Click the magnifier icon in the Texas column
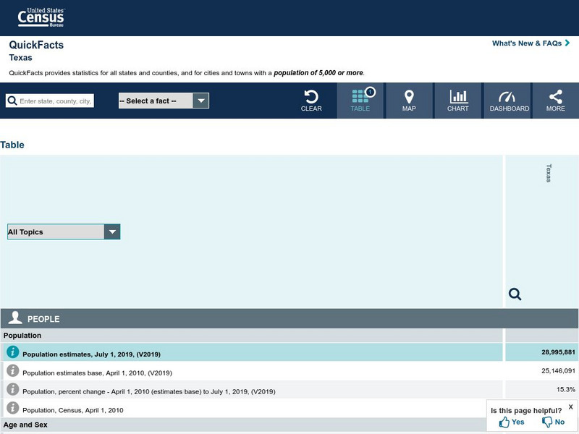Screen dimensions: 579x434 (515, 294)
